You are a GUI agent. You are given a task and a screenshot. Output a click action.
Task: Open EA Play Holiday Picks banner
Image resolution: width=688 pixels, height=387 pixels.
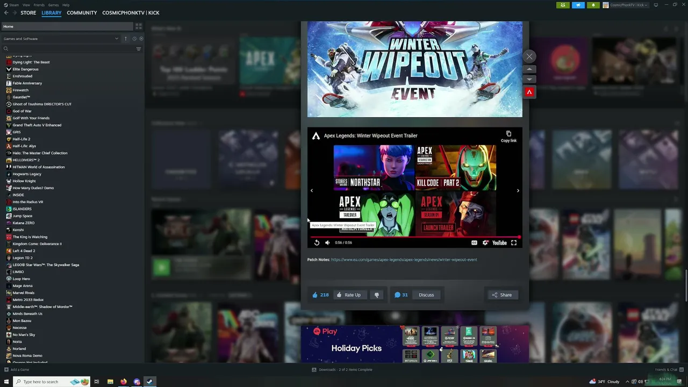pyautogui.click(x=415, y=344)
